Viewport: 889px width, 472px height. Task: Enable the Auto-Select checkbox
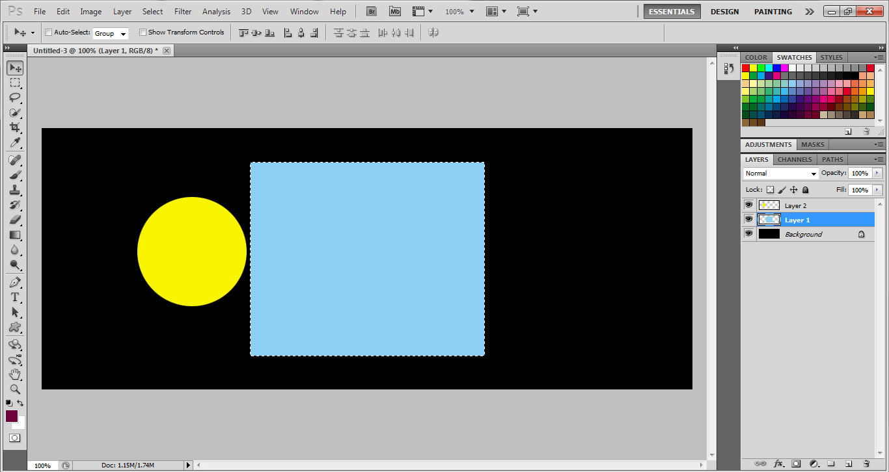coord(48,33)
